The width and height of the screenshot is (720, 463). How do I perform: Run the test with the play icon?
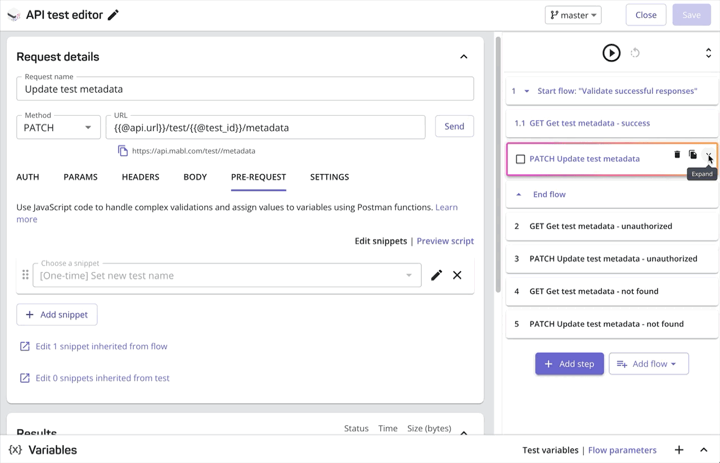click(x=611, y=53)
